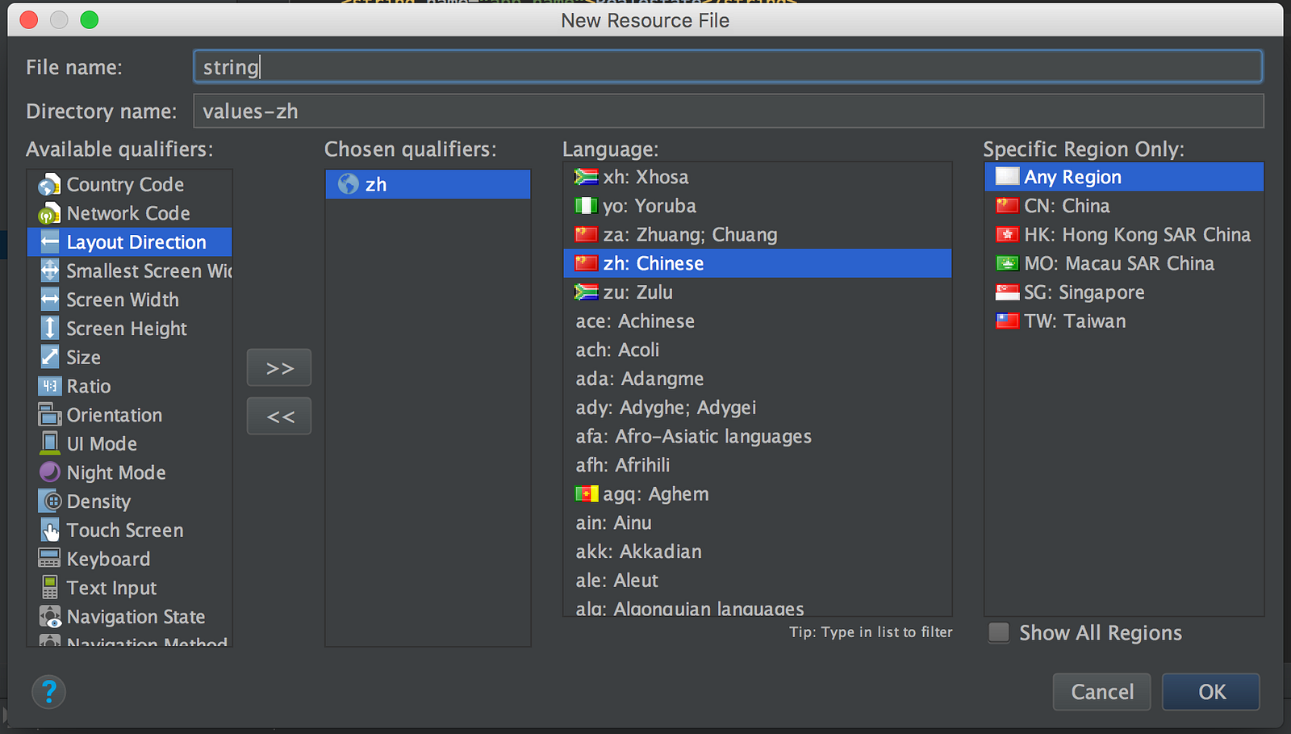Screen dimensions: 1291x734
Task: Click the Touch Screen hand icon
Action: click(x=49, y=531)
